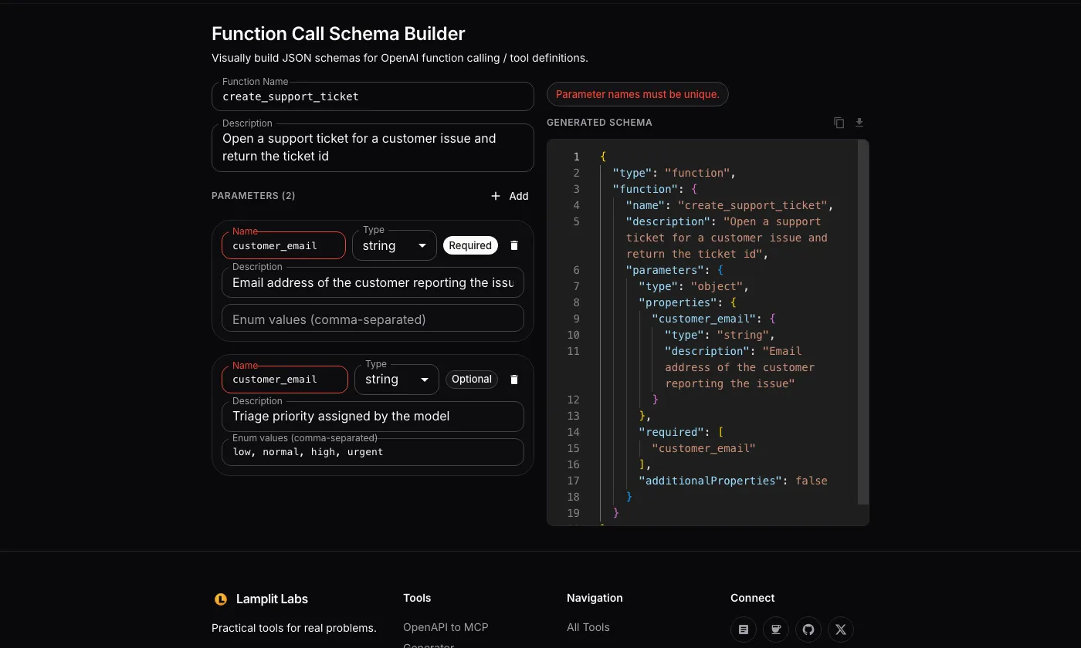Open Type dropdown beside the Required chip
Screen dimensions: 1081x648
pyautogui.click(x=395, y=246)
